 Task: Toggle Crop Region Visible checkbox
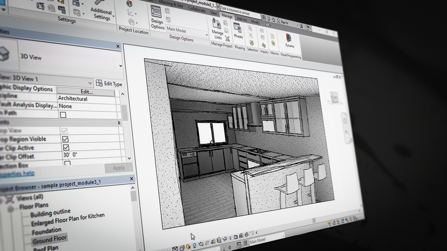(65, 139)
